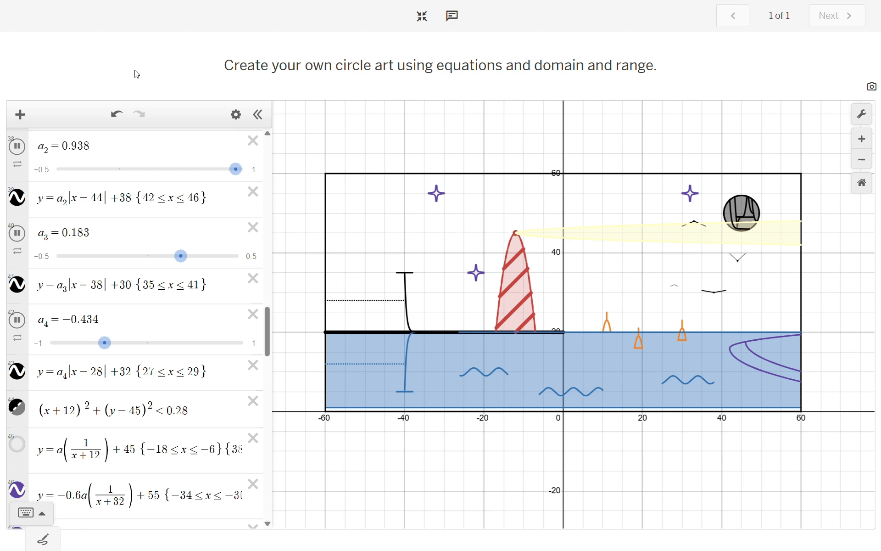This screenshot has height=551, width=881.
Task: Open graph settings gear icon
Action: click(236, 114)
